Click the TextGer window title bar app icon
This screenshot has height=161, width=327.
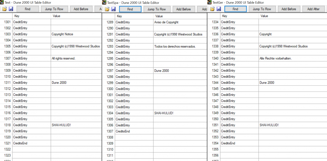pos(209,3)
